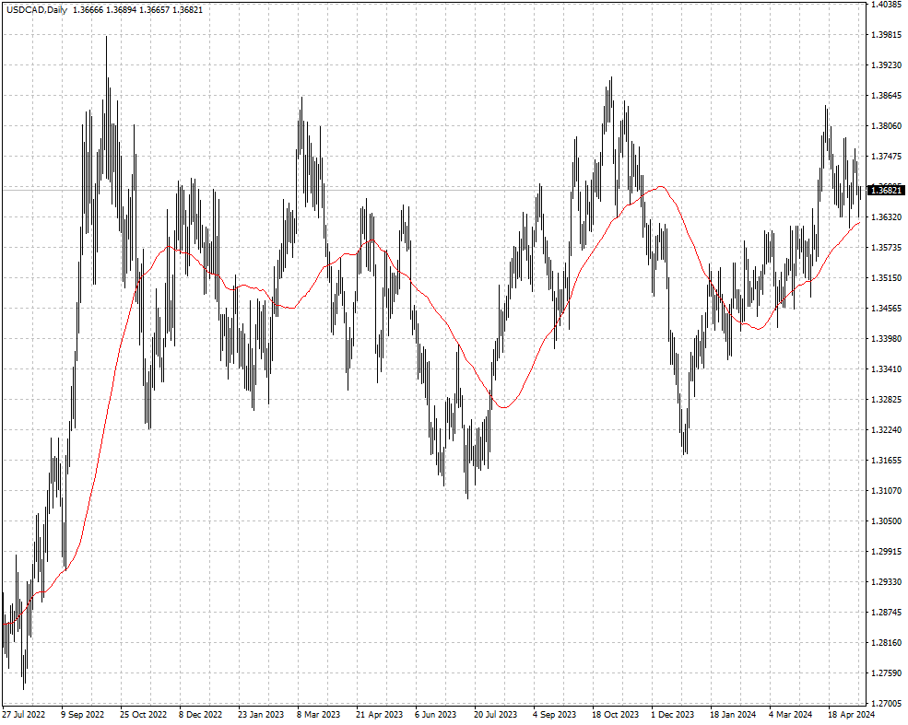Click the 1.31655 price axis label
This screenshot has width=908, height=725.
[x=886, y=461]
